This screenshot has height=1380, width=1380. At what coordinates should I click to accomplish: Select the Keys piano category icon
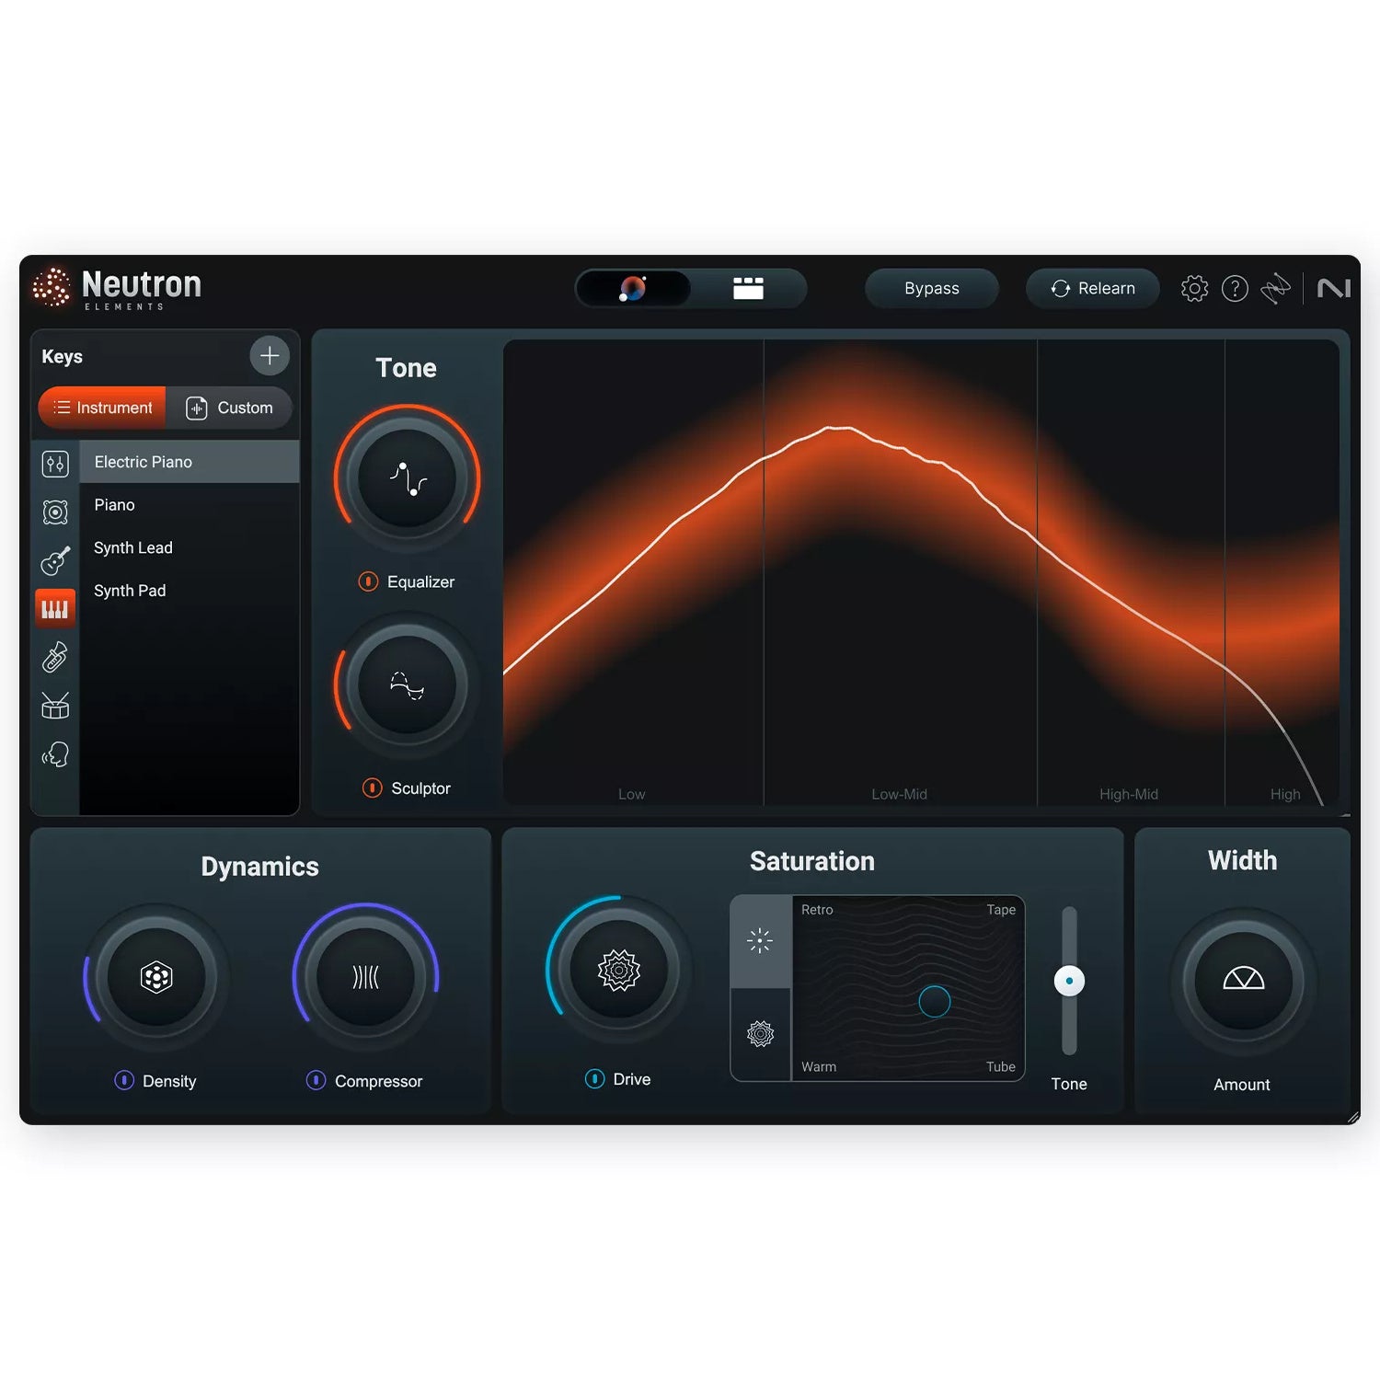coord(55,609)
